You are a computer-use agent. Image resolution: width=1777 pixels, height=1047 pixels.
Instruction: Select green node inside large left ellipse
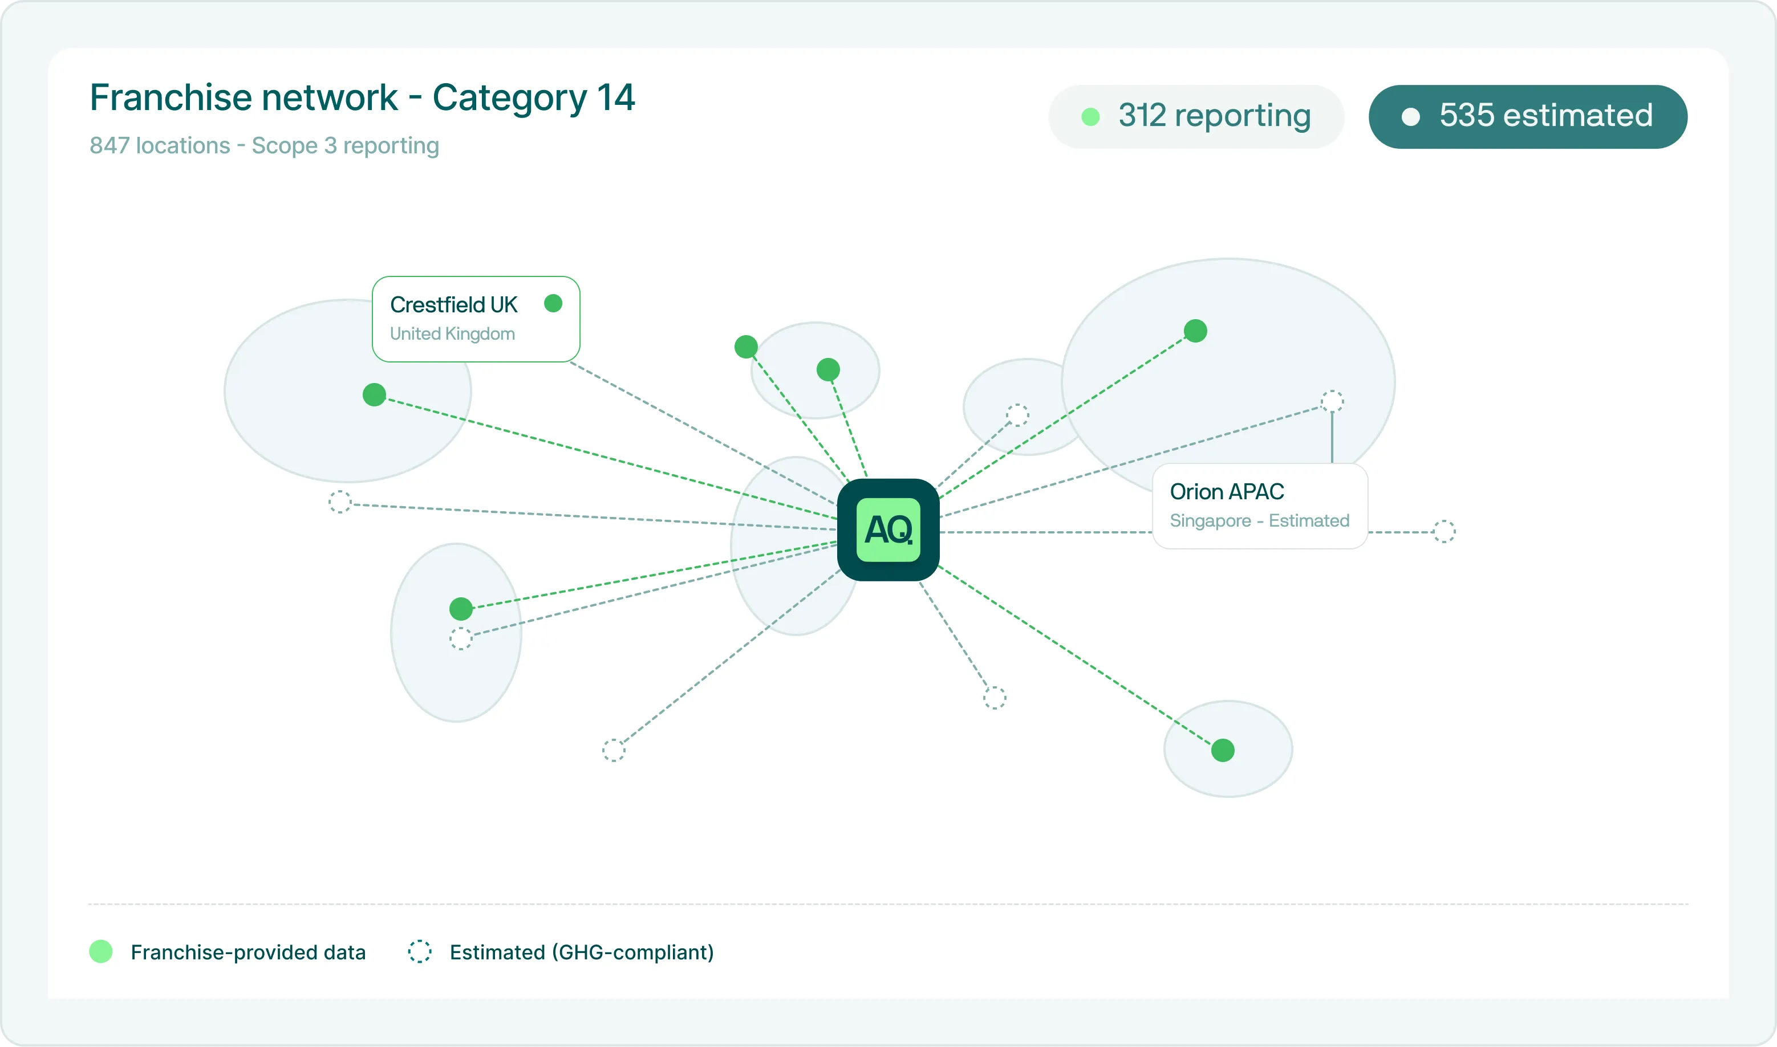[x=374, y=394]
